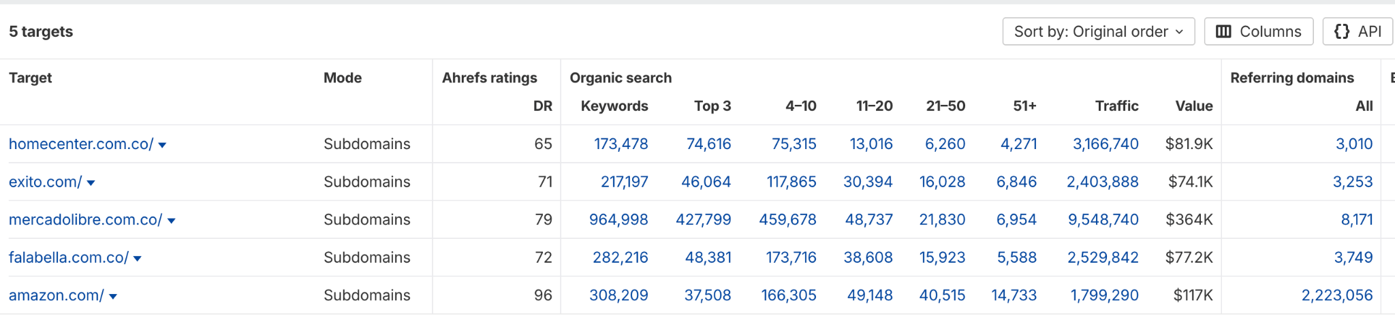Click homecenter 11–20 value 13,016
The height and width of the screenshot is (322, 1395).
(871, 144)
